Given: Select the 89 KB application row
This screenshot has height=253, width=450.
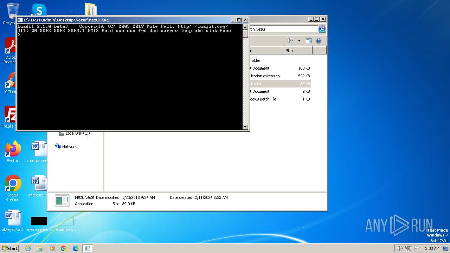Looking at the screenshot, I should 281,84.
